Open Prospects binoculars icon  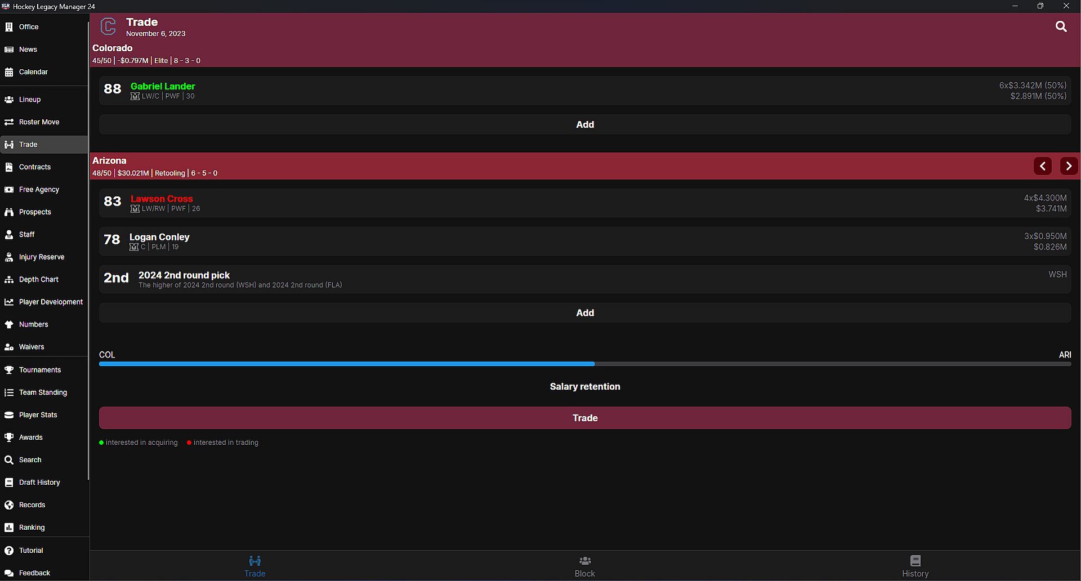(9, 212)
